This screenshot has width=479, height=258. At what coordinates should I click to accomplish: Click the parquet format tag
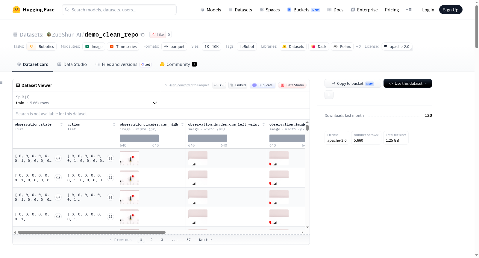click(x=174, y=46)
